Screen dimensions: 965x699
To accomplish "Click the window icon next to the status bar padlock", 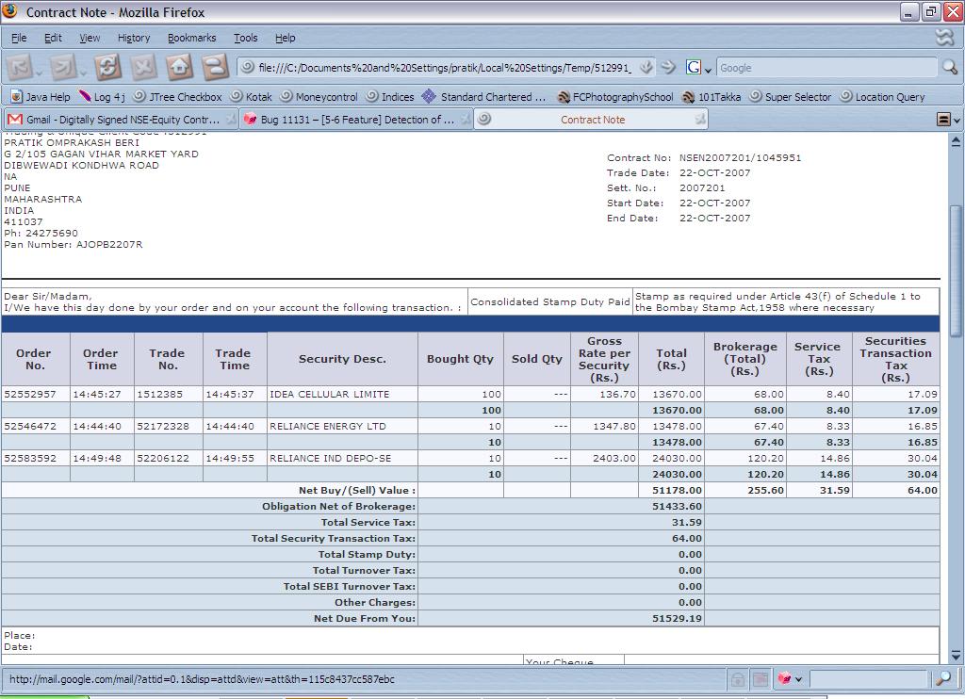I will click(x=761, y=679).
